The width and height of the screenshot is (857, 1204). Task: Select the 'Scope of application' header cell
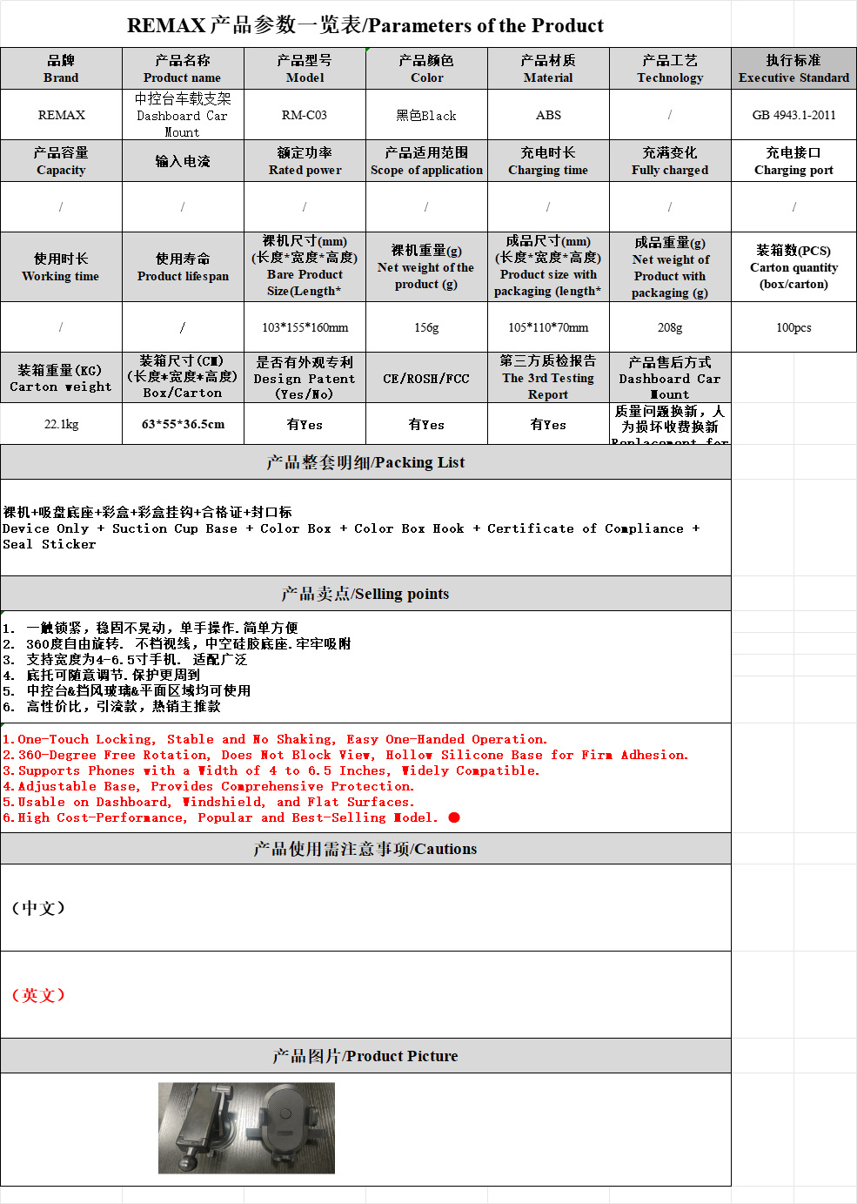(x=426, y=161)
